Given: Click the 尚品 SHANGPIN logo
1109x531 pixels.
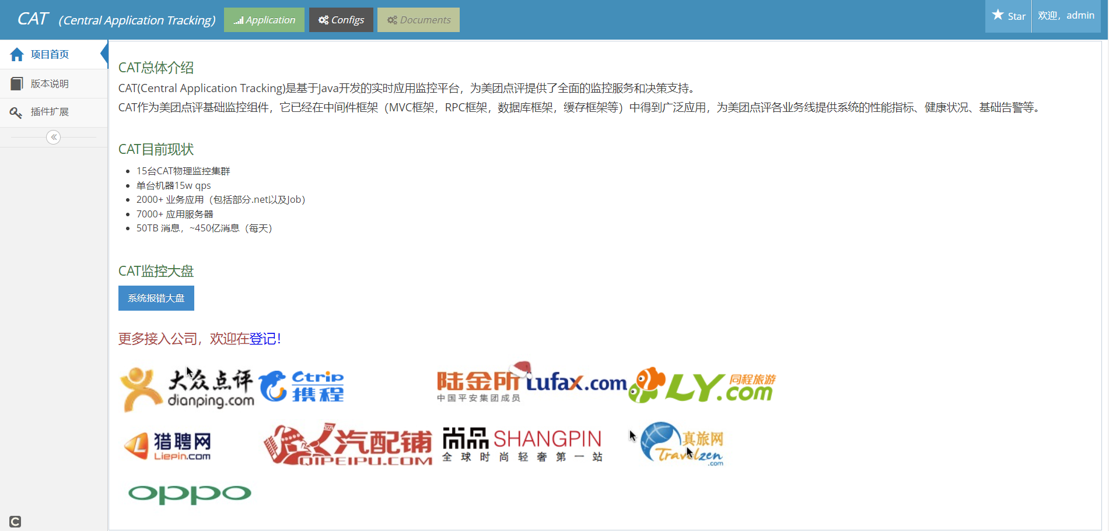Looking at the screenshot, I should click(x=522, y=445).
